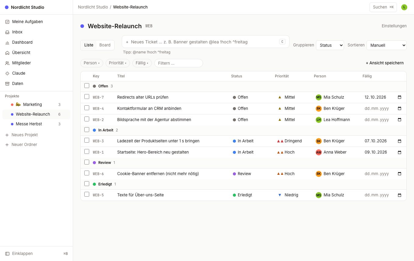Click the user avatar L icon

pyautogui.click(x=404, y=7)
